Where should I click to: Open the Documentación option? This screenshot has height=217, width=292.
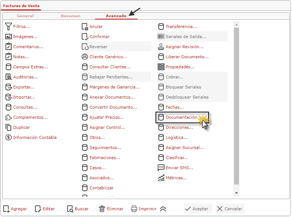point(182,117)
